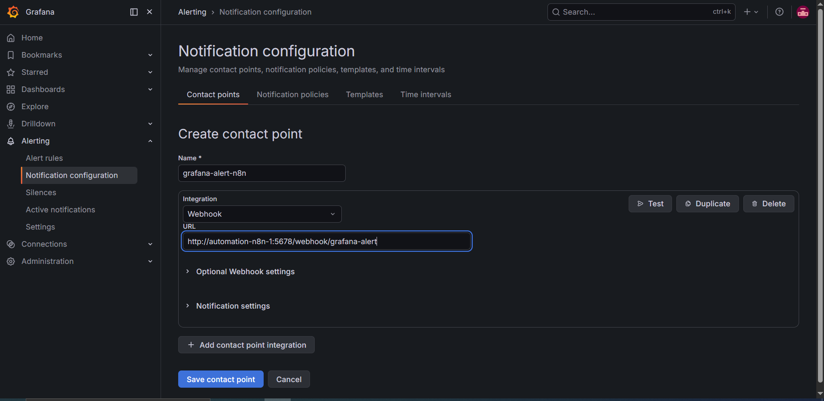The width and height of the screenshot is (824, 401).
Task: Collapse the Alerting section chevron
Action: point(150,141)
